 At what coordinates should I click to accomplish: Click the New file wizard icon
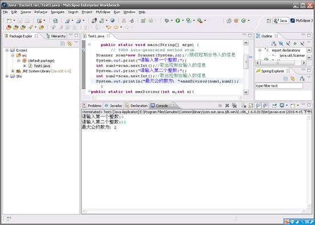click(9, 20)
